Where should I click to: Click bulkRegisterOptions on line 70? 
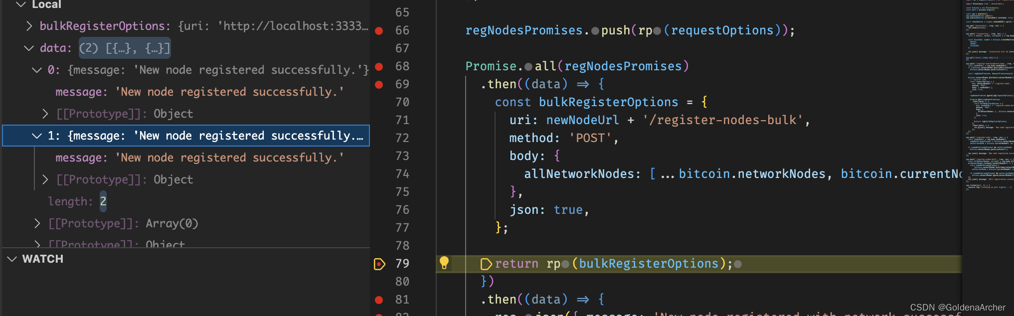[x=608, y=103]
